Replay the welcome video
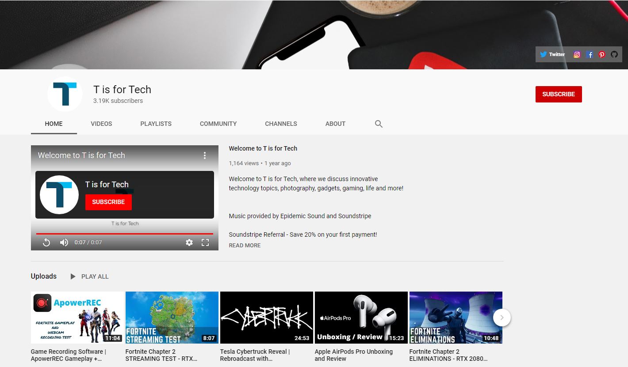The height and width of the screenshot is (367, 628). point(46,242)
